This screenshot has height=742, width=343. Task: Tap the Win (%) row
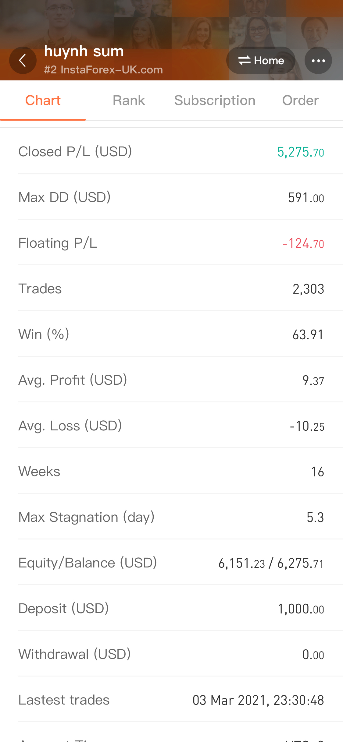click(180, 334)
